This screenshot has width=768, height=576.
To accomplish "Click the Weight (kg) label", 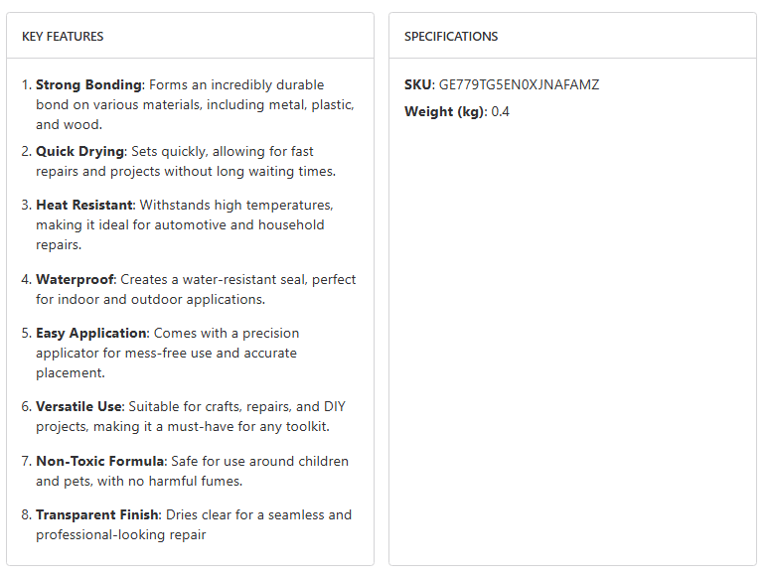I will point(444,112).
